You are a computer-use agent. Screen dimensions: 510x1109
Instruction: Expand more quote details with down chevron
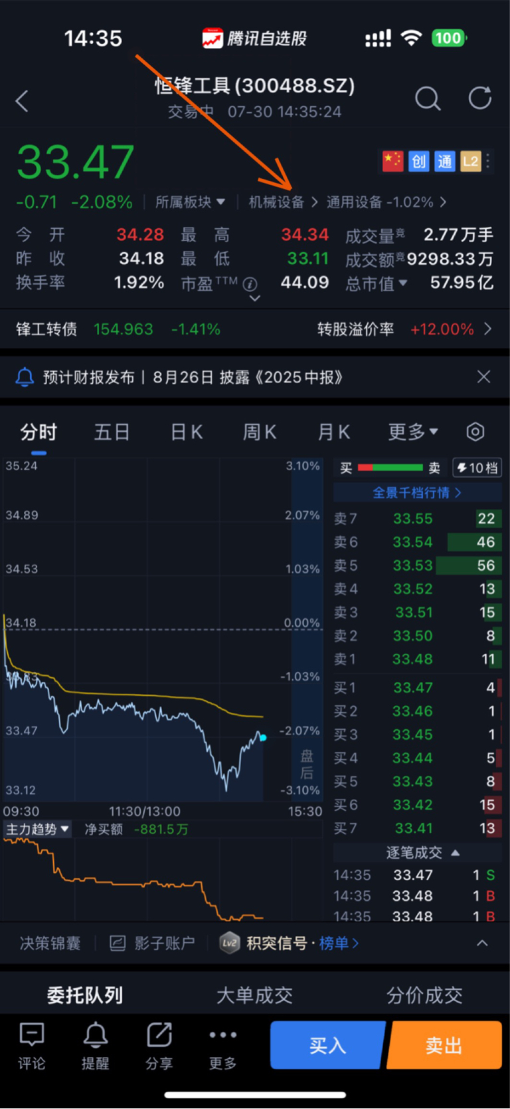(x=254, y=298)
